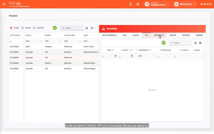
Task: Open the Șofer filter dropdown
Action: (x=91, y=41)
